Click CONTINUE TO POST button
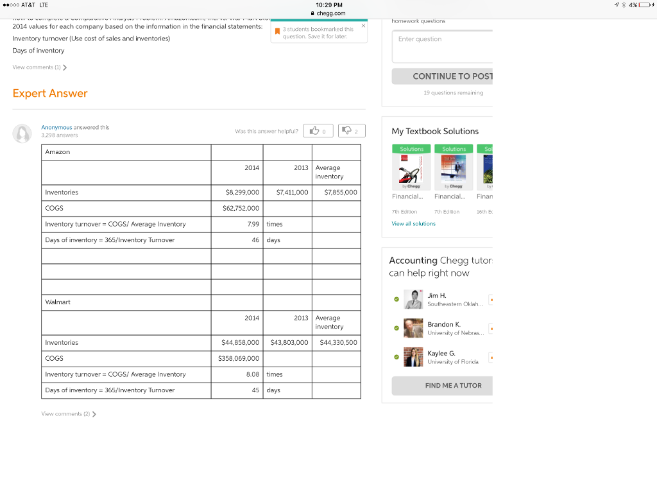 [442, 76]
